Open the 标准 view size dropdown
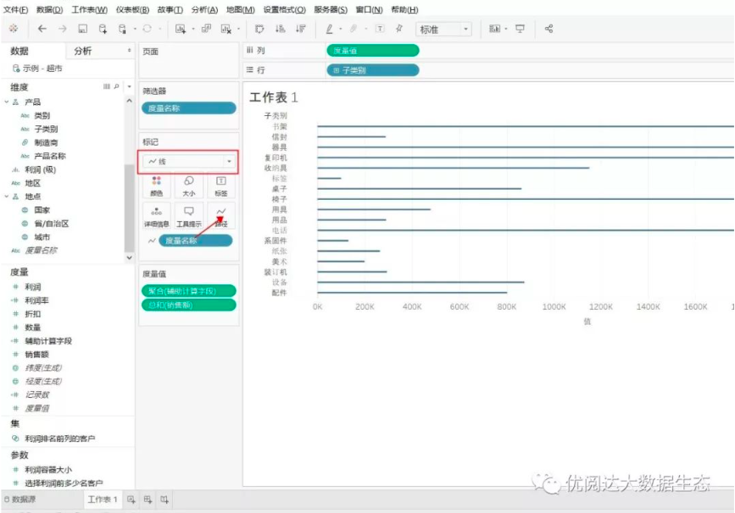This screenshot has height=513, width=735. point(443,30)
